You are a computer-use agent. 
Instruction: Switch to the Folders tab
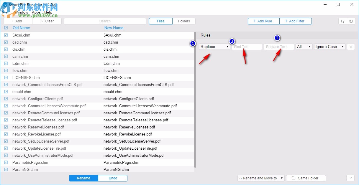[184, 21]
